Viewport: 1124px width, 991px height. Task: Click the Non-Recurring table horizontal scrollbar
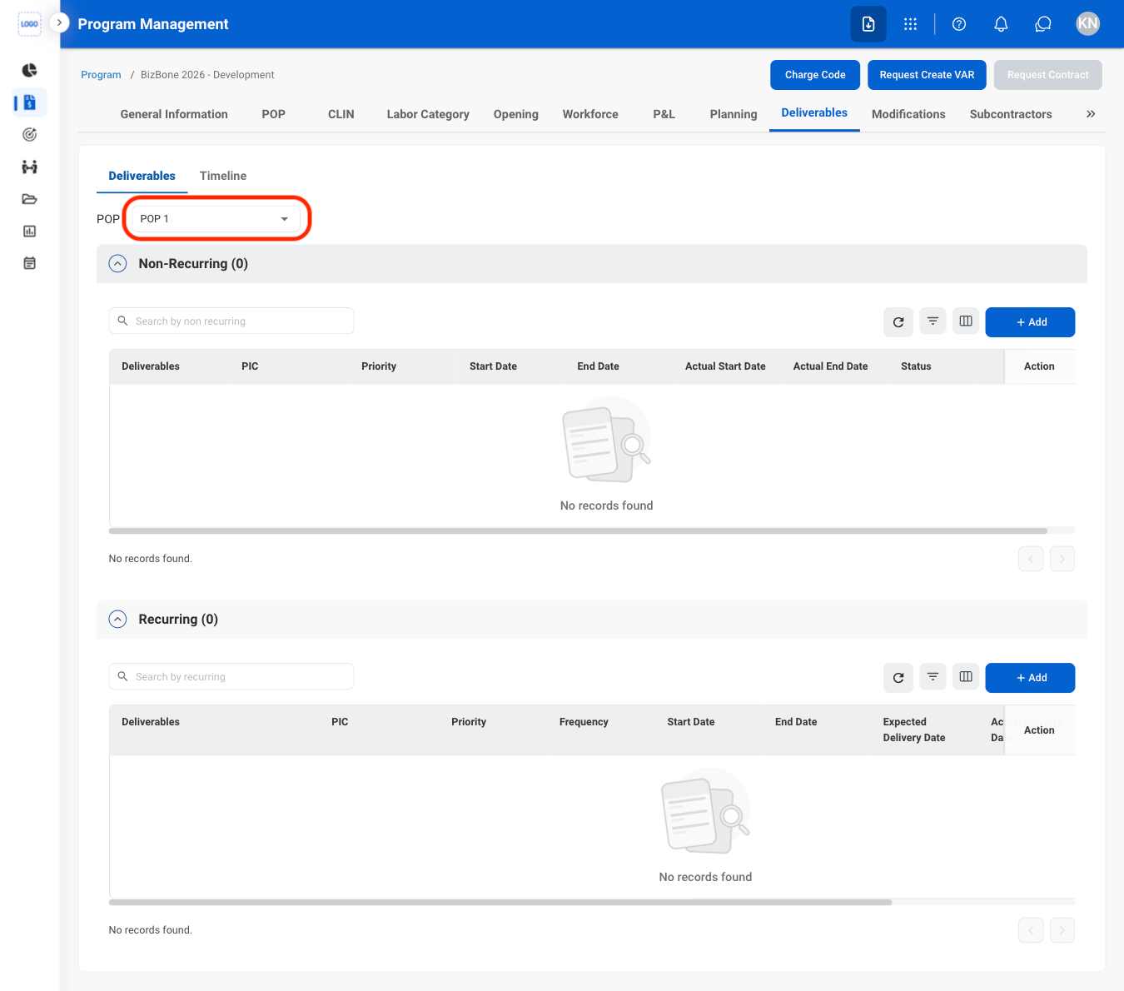(x=578, y=530)
